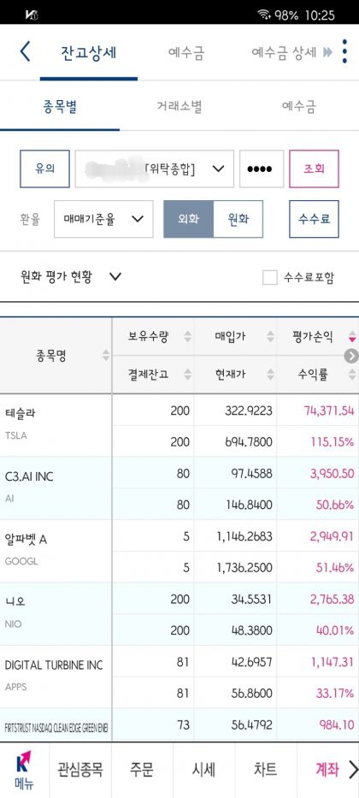Tap the password input field
Viewport: 359px width, 798px height.
tap(262, 168)
